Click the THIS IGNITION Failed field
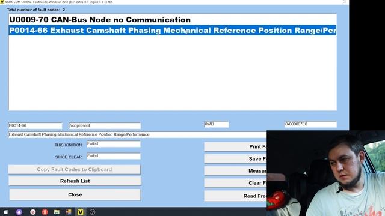Image resolution: width=385 pixels, height=216 pixels. [x=114, y=144]
